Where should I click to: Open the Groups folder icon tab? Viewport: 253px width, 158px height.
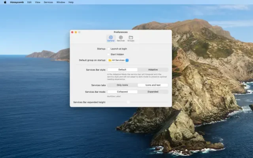(x=131, y=38)
